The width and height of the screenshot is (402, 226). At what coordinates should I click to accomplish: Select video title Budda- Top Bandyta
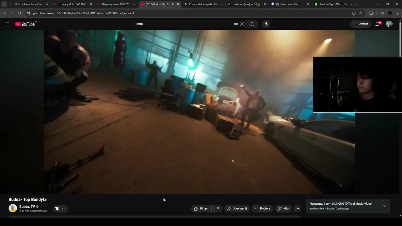(28, 200)
